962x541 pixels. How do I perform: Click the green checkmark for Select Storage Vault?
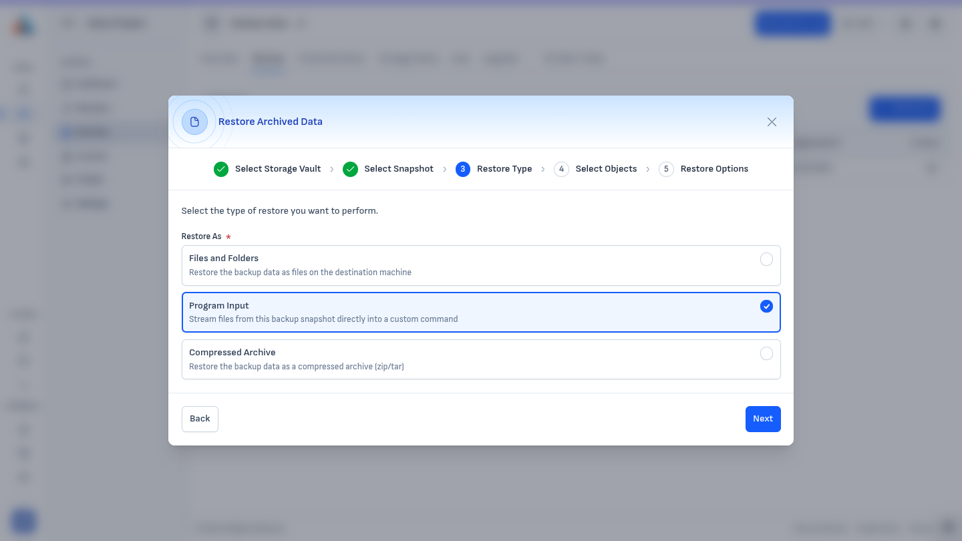click(x=221, y=169)
